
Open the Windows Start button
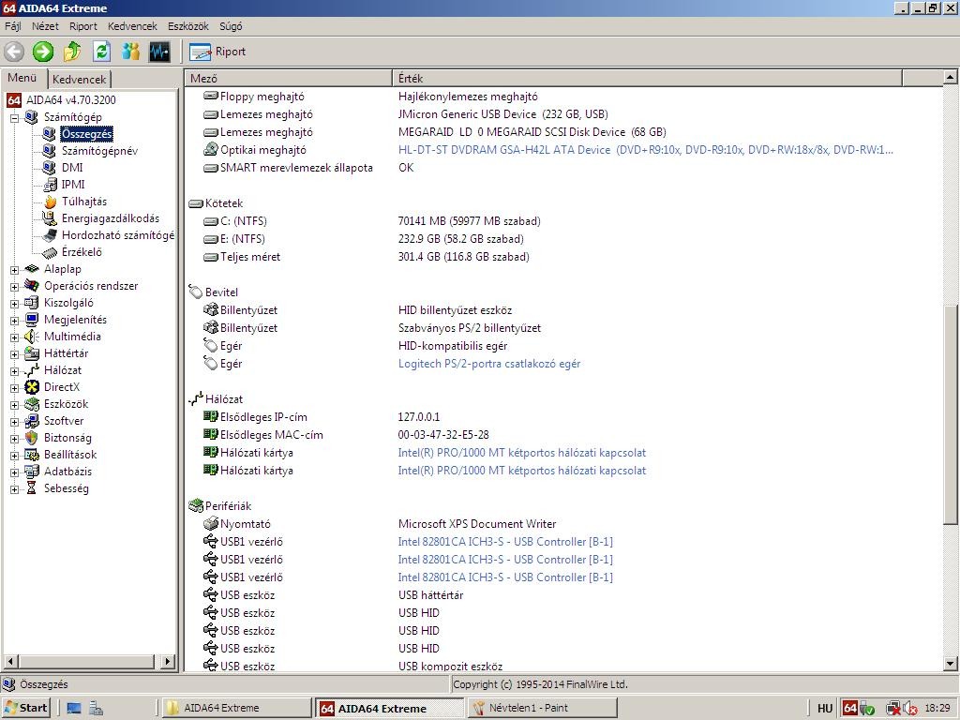click(26, 708)
